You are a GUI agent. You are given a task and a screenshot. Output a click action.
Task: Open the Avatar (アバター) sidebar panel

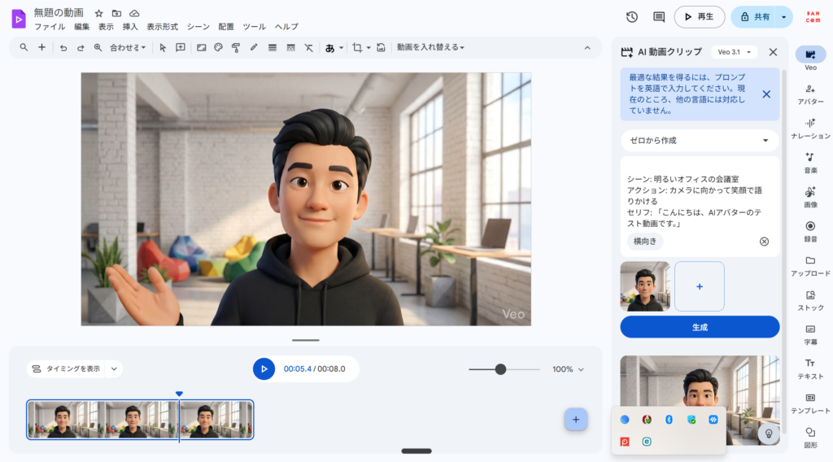pyautogui.click(x=810, y=94)
